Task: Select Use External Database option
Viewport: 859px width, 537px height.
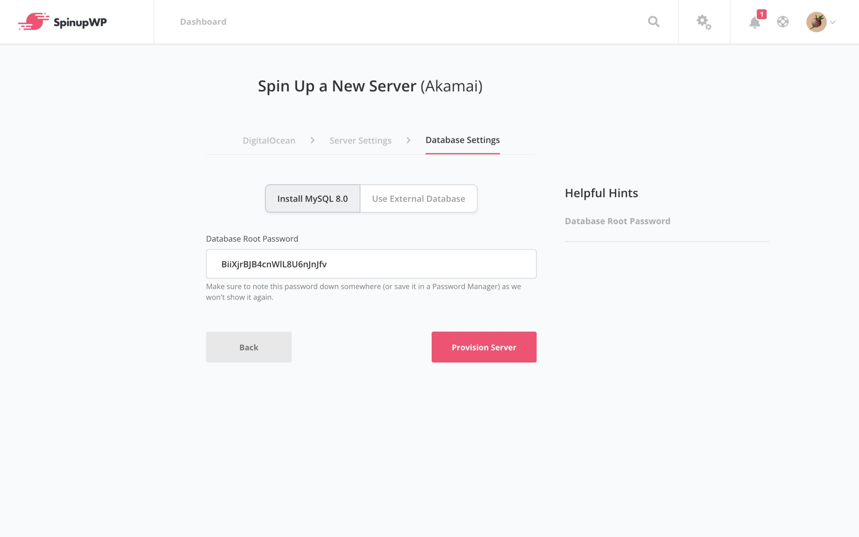Action: (418, 199)
